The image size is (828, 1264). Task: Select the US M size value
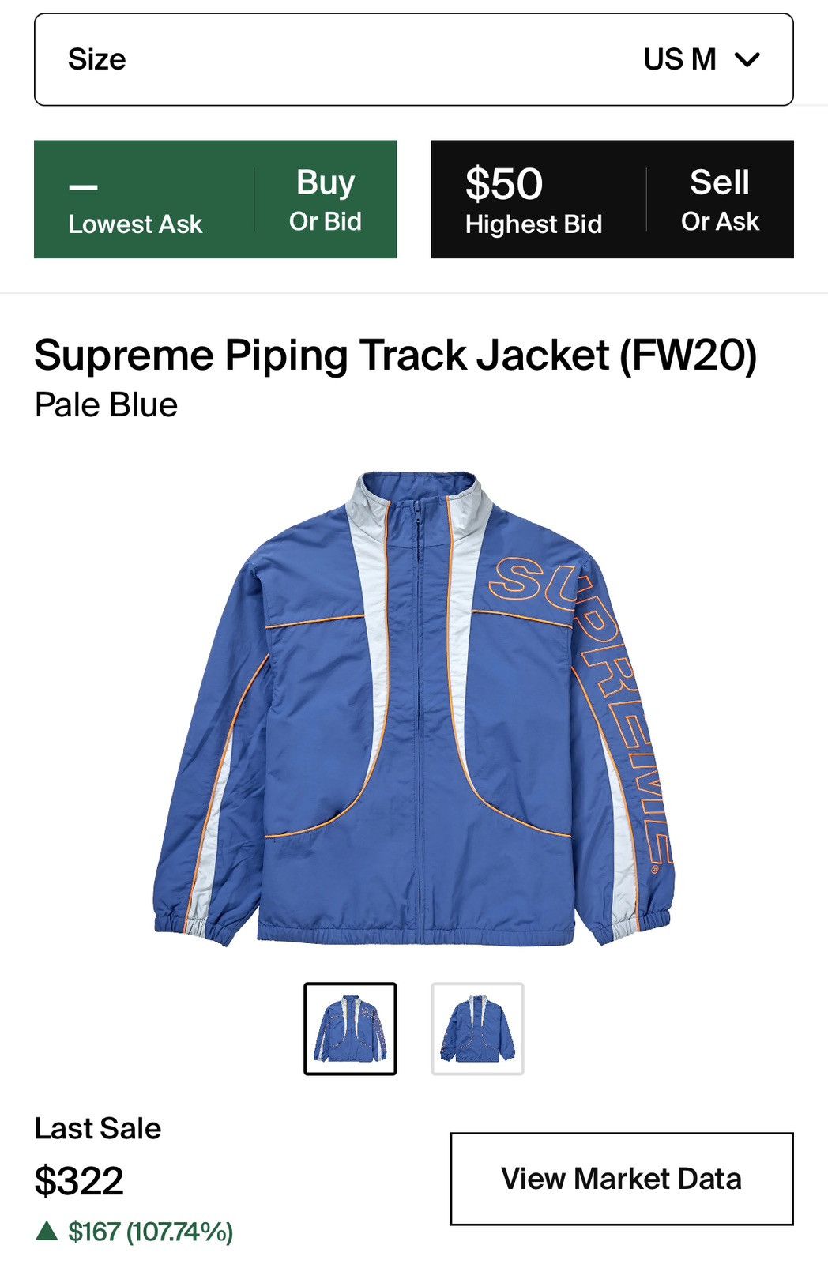[679, 59]
